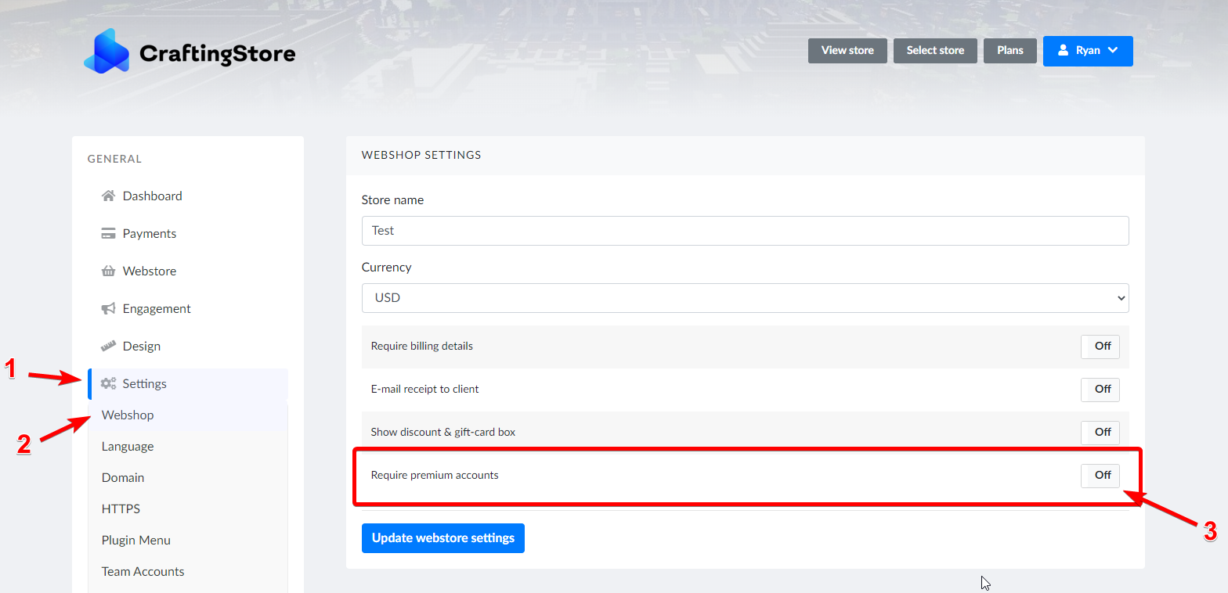Click the Require premium accounts label text

coord(435,475)
